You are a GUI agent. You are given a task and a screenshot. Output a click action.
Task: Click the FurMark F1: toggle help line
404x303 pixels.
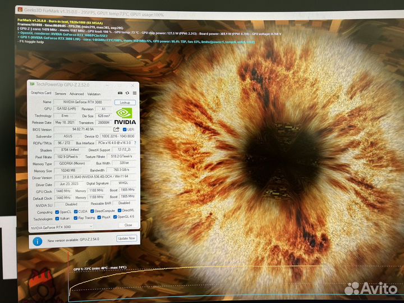[x=31, y=42]
